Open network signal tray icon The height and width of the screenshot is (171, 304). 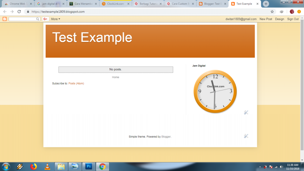[276, 167]
